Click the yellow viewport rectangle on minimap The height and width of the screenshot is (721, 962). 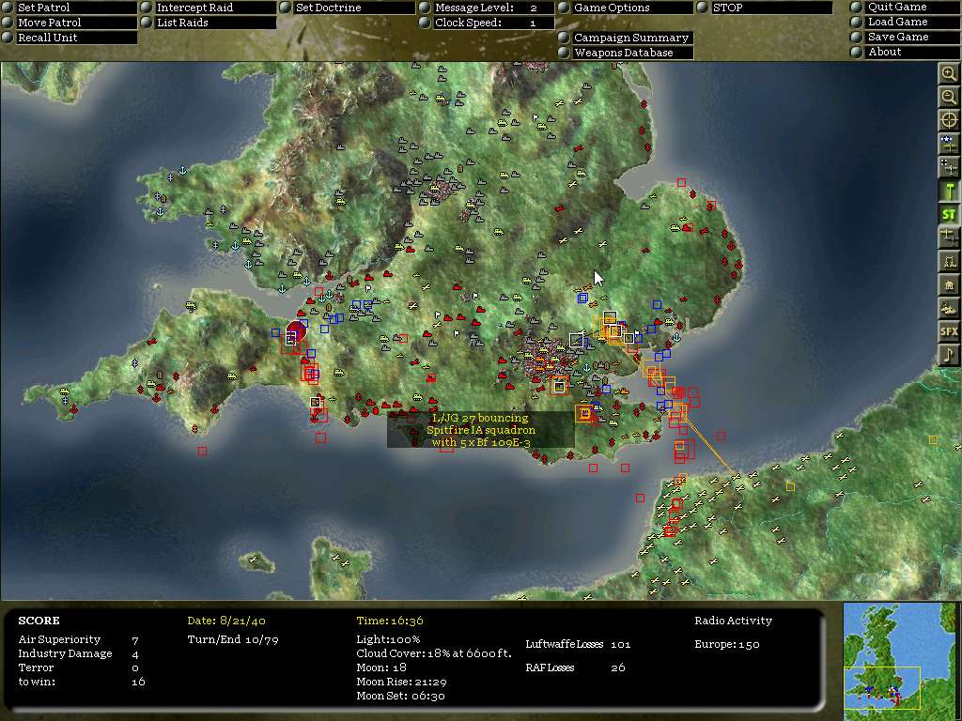(x=882, y=688)
